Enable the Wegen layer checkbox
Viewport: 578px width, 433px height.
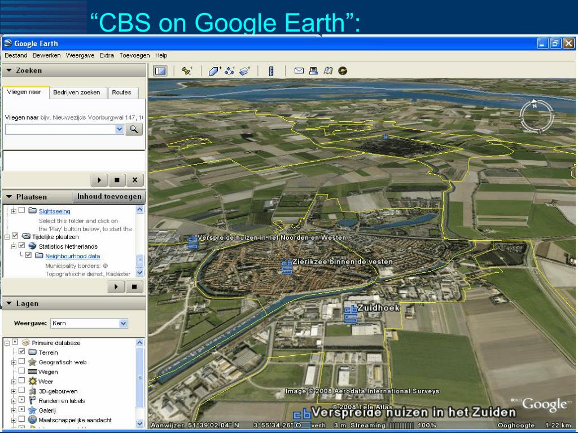click(22, 371)
